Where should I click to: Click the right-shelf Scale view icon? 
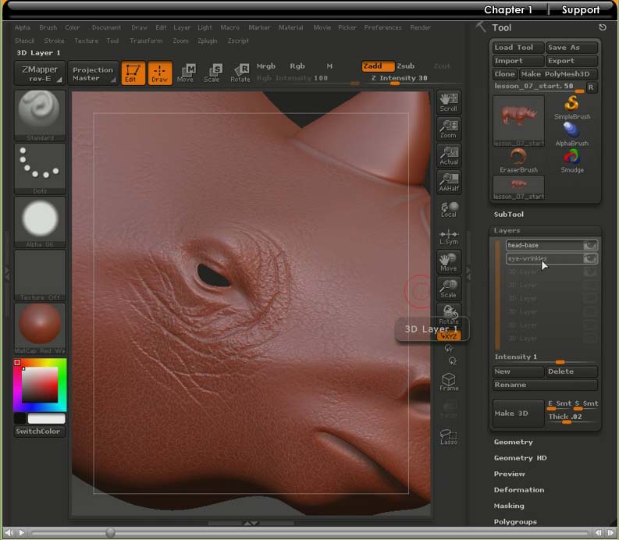click(449, 289)
